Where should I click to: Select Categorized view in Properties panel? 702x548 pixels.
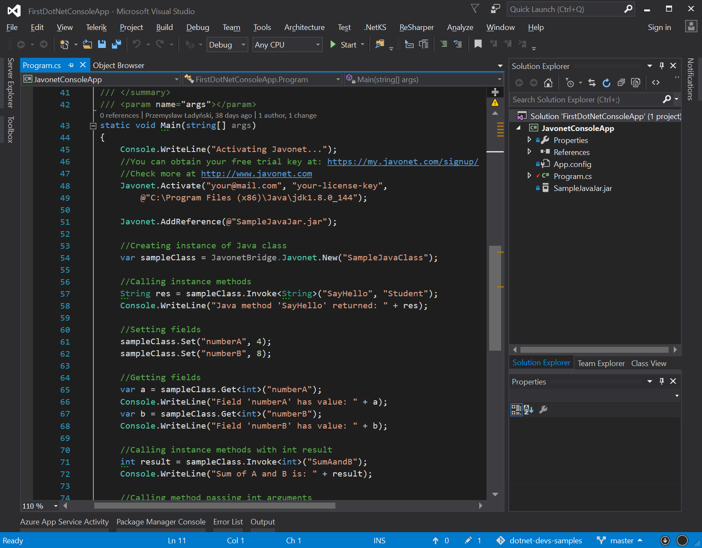(x=516, y=410)
